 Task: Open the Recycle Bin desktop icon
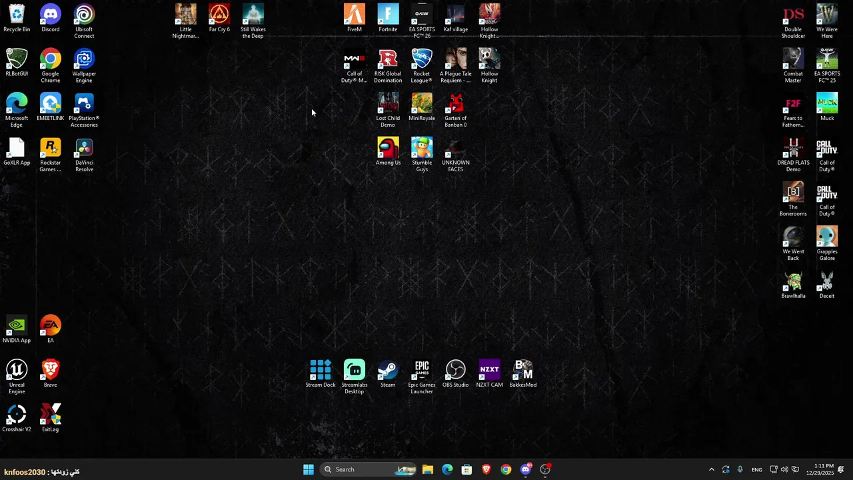(17, 19)
